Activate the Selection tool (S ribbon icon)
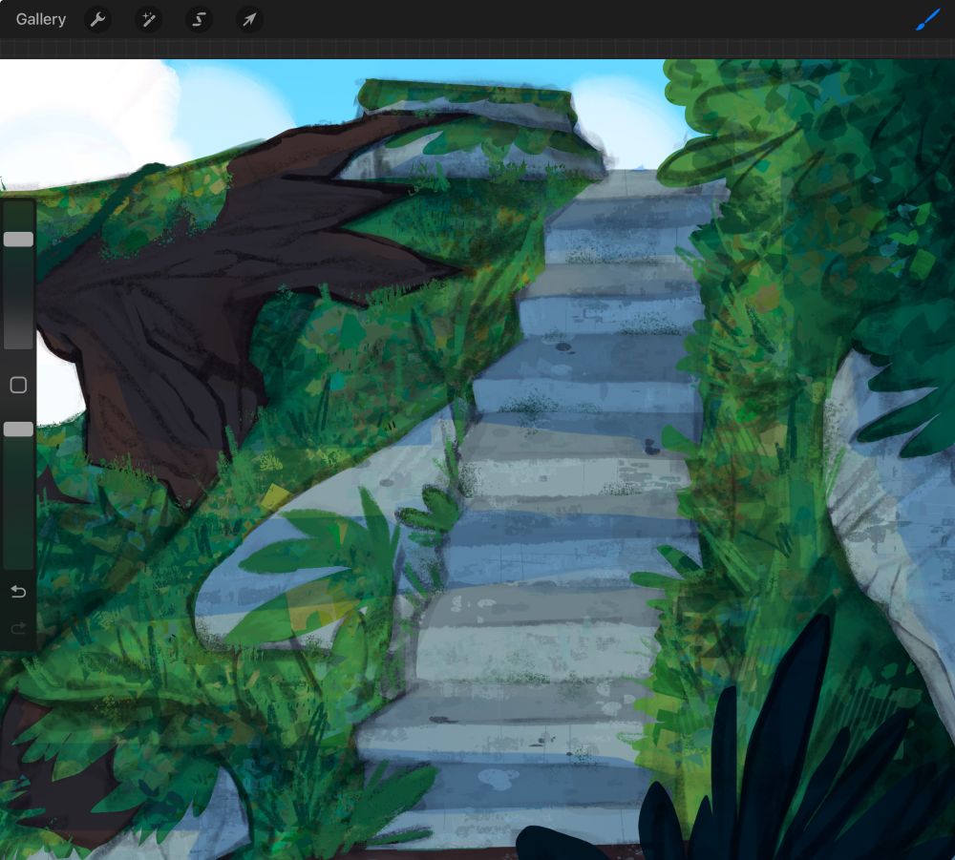Image resolution: width=955 pixels, height=860 pixels. (x=200, y=19)
